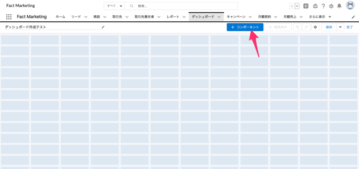Image resolution: width=359 pixels, height=169 pixels.
Task: Expand the 取引先責任者 tab chevron
Action: click(x=159, y=17)
